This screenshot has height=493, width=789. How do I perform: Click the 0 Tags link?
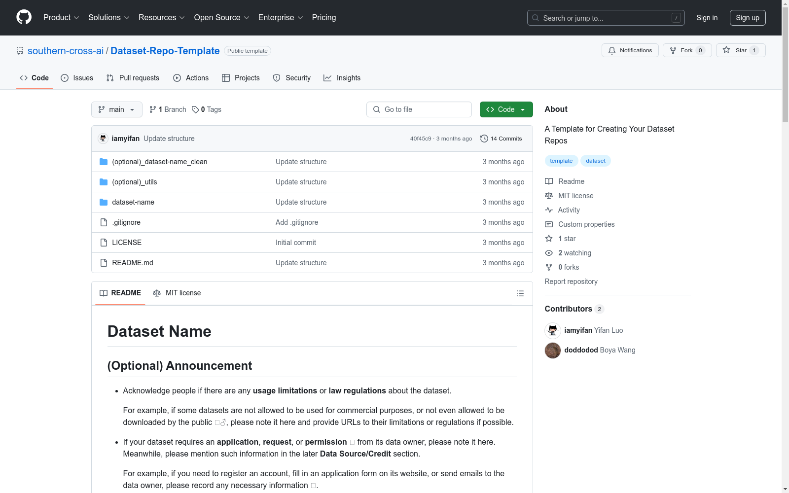207,109
